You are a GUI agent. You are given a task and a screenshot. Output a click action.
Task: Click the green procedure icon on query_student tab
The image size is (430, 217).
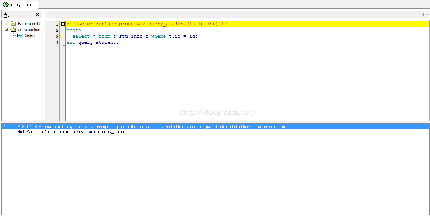click(x=6, y=5)
